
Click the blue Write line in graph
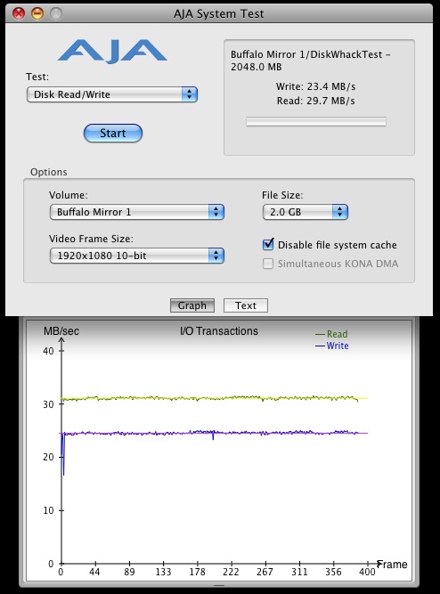pyautogui.click(x=209, y=433)
